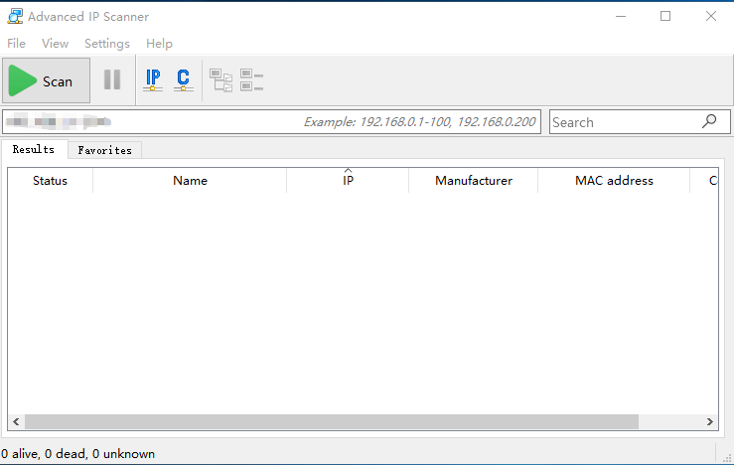Viewport: 734px width, 465px height.
Task: Minimize the Advanced IP Scanner window
Action: pos(621,16)
